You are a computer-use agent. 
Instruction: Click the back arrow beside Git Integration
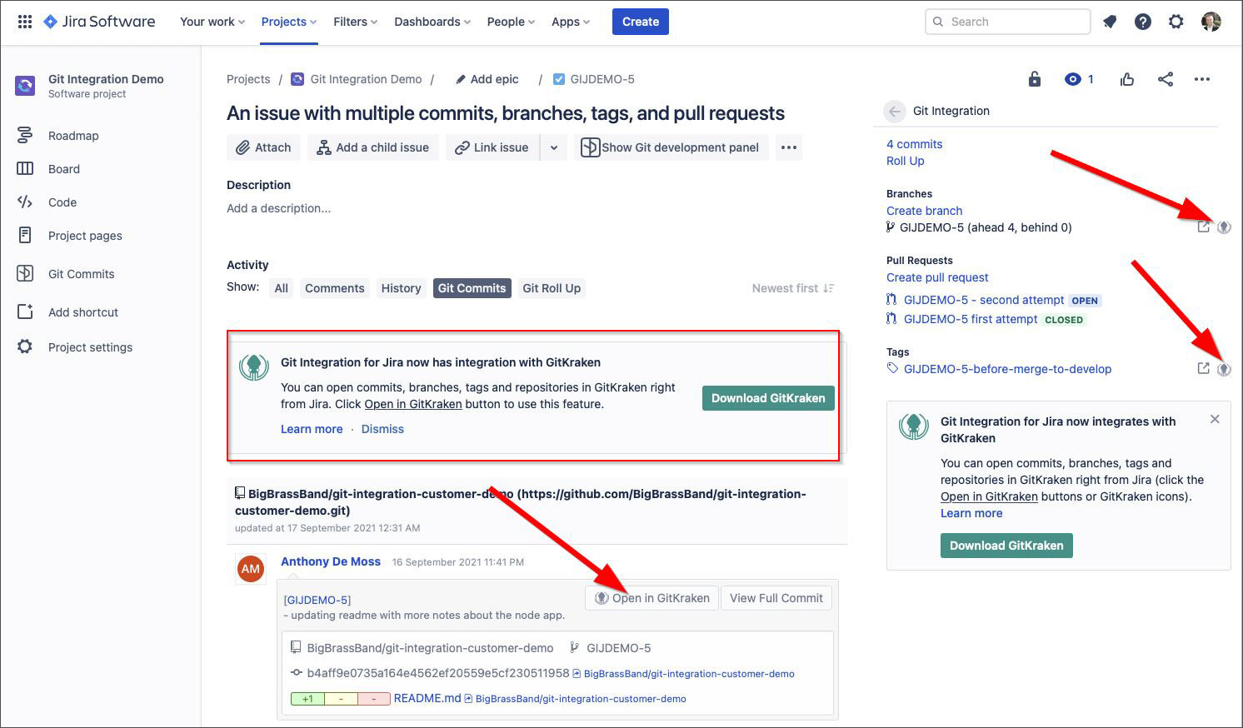pyautogui.click(x=895, y=111)
